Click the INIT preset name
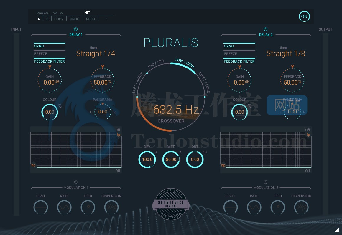This screenshot has height=235, width=342. pyautogui.click(x=87, y=13)
